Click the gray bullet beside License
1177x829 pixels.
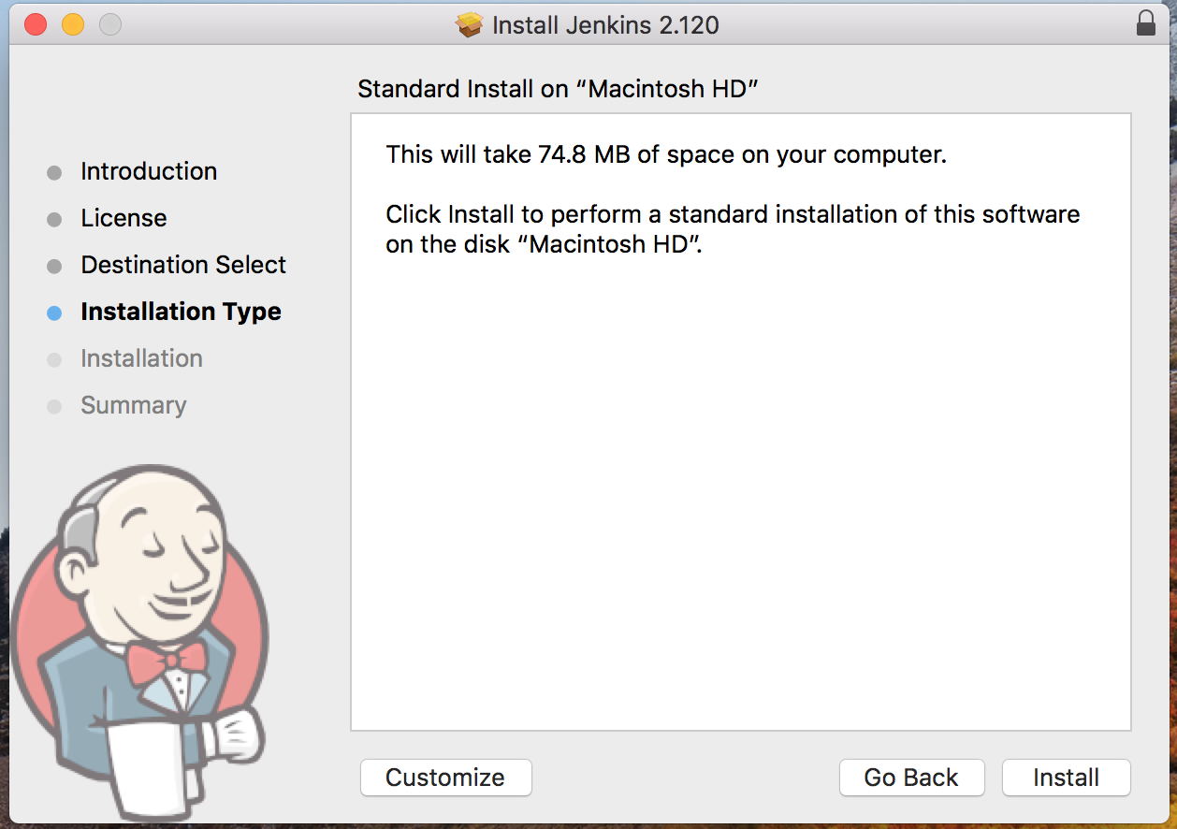pyautogui.click(x=54, y=220)
